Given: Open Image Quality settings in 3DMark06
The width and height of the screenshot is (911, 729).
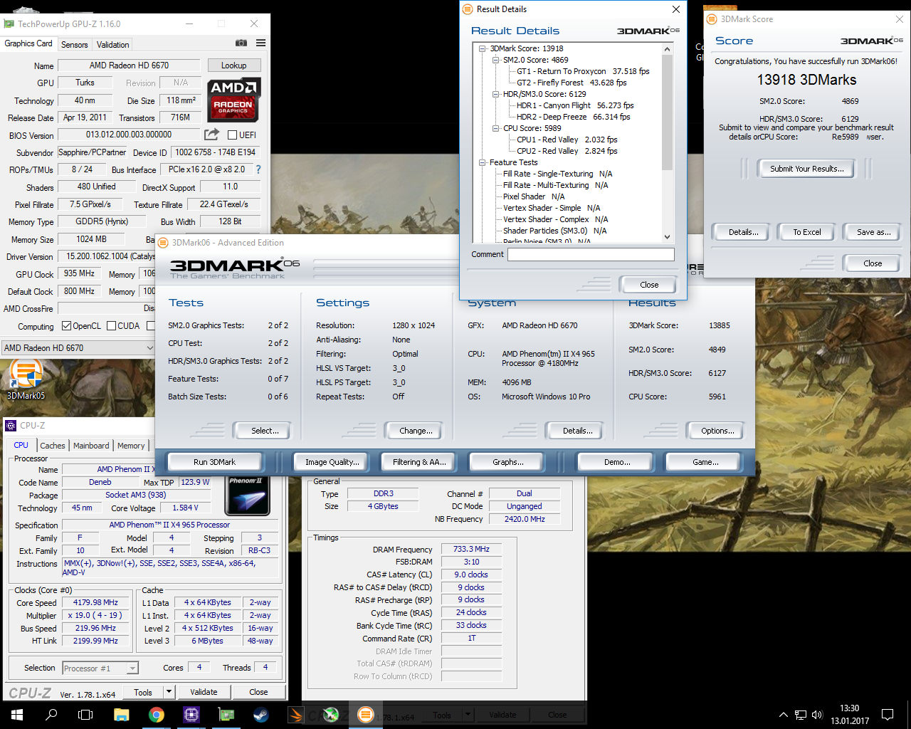Looking at the screenshot, I should point(332,462).
